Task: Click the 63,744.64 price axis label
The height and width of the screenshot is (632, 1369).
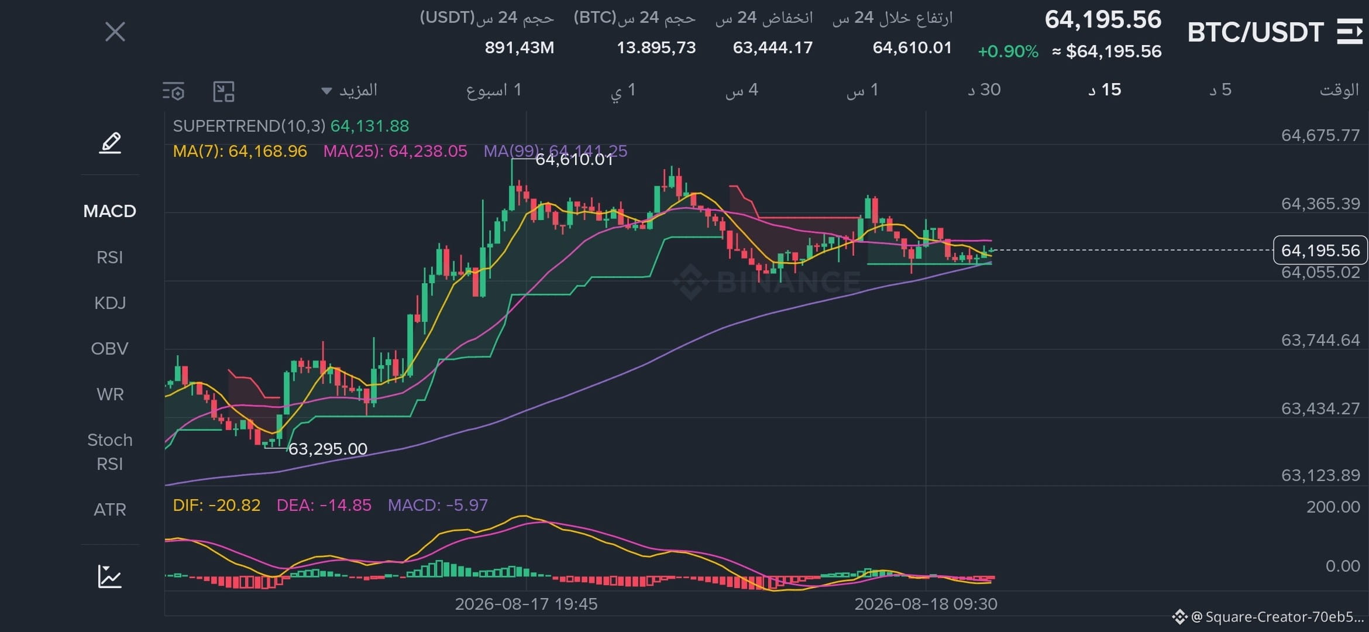Action: tap(1320, 340)
